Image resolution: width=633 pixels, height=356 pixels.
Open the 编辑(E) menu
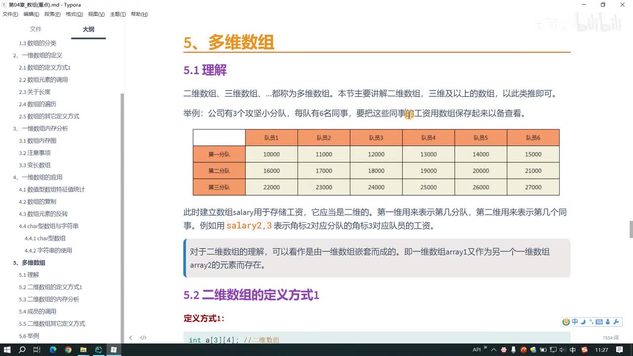click(x=32, y=14)
